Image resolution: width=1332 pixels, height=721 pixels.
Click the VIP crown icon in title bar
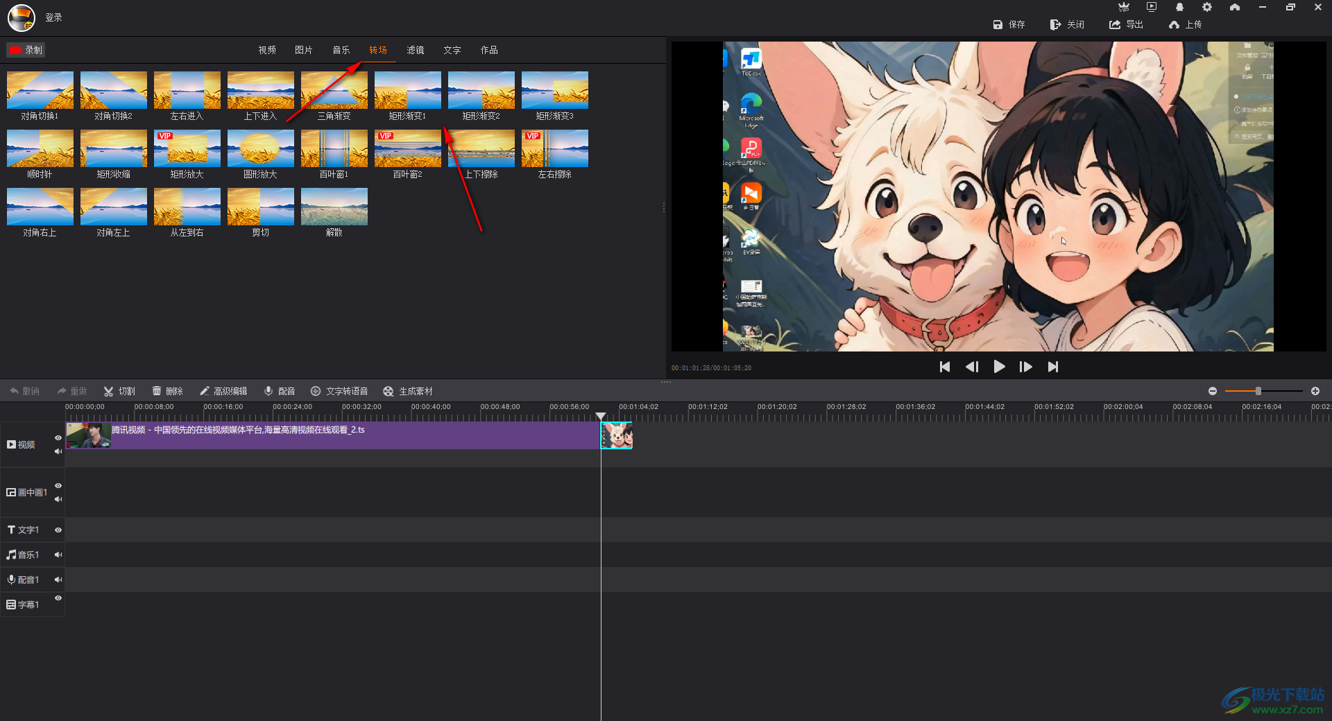pos(1124,7)
